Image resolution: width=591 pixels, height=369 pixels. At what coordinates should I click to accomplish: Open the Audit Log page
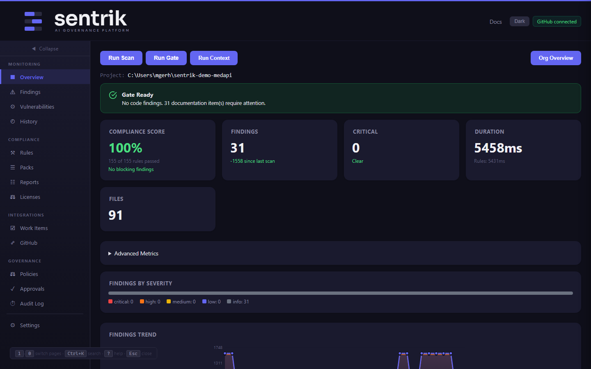coord(45,303)
